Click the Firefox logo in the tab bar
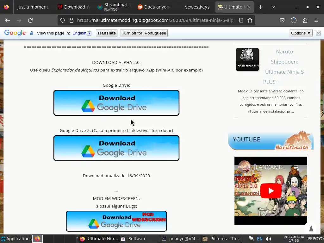 click(6, 7)
